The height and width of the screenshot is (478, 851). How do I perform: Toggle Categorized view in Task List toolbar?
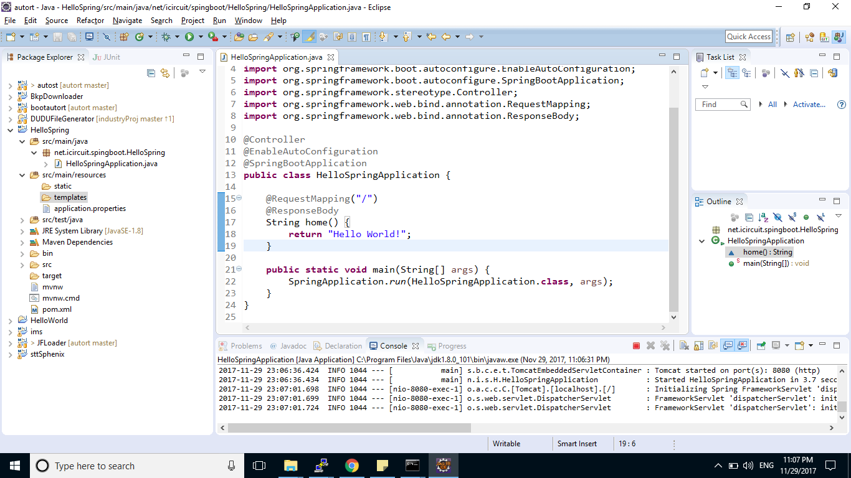(x=733, y=73)
